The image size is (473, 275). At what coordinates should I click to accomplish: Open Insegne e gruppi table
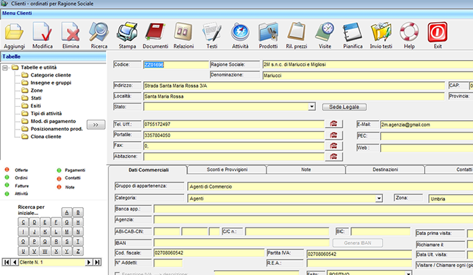pyautogui.click(x=50, y=83)
